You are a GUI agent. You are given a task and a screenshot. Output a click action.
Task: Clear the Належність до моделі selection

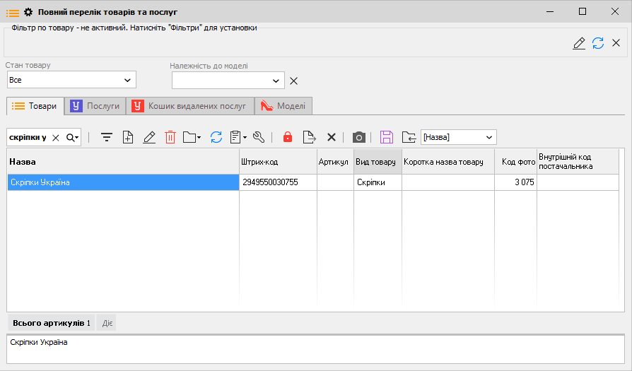(x=294, y=81)
